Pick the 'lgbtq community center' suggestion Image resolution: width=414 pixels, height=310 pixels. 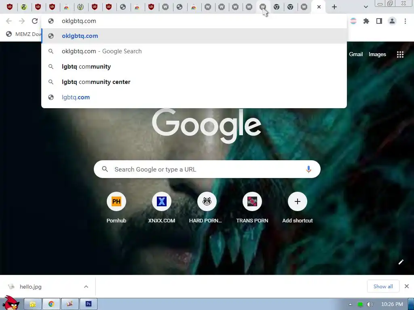coord(194,82)
